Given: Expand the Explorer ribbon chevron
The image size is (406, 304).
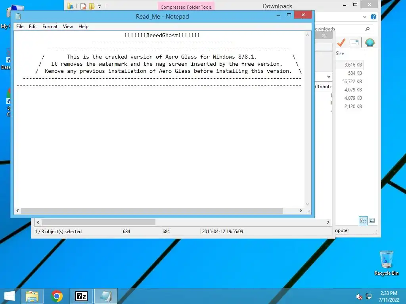Looking at the screenshot, I should click(365, 17).
